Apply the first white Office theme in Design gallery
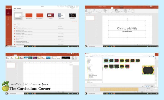Screen dimensions: 164x100 click(8, 58)
